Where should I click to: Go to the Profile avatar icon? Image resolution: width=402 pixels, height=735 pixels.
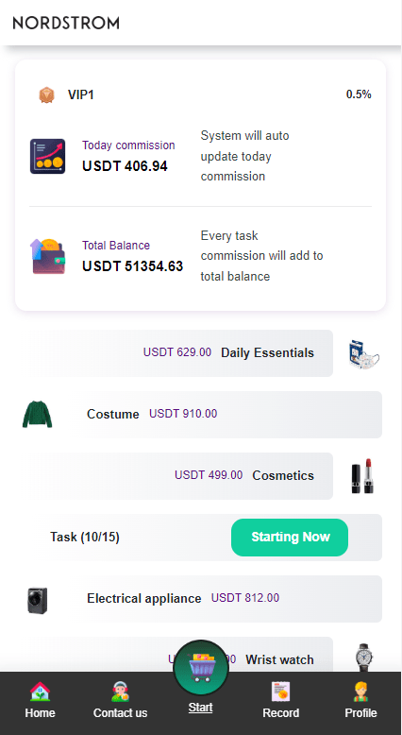pyautogui.click(x=360, y=692)
